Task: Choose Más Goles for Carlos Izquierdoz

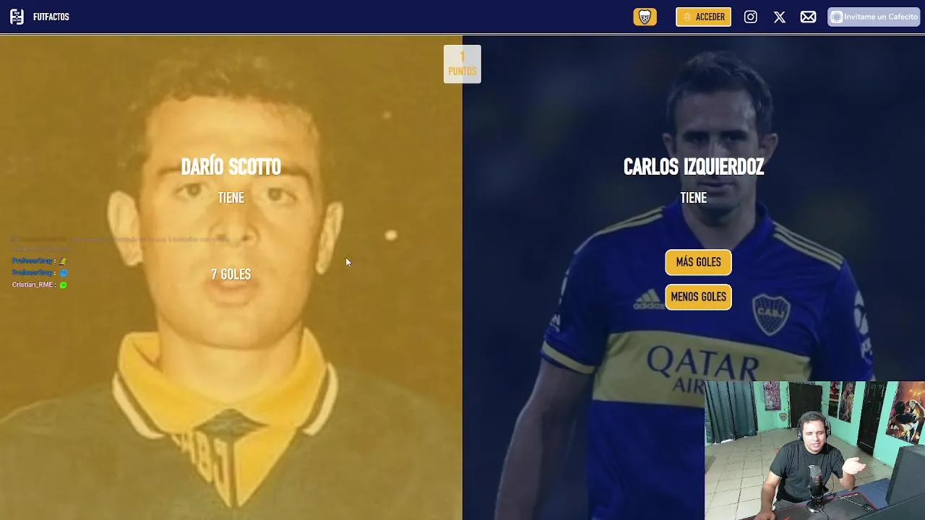Action: click(x=698, y=262)
